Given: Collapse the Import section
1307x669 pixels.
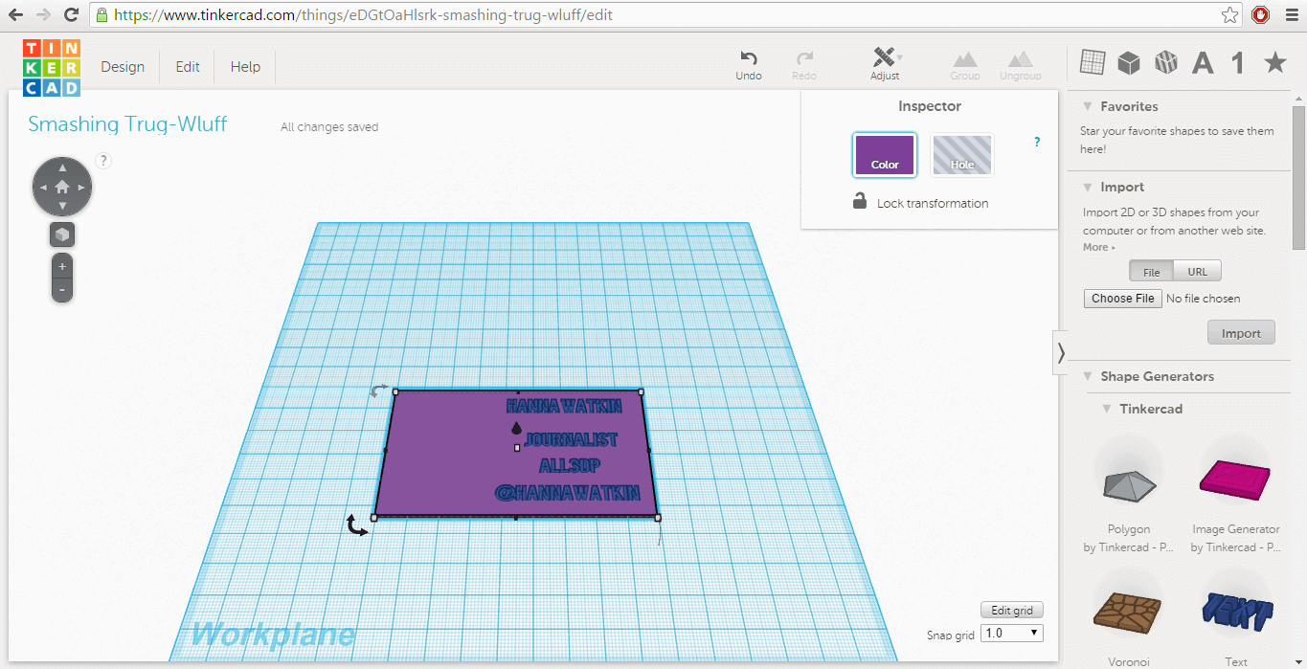Looking at the screenshot, I should tap(1088, 187).
